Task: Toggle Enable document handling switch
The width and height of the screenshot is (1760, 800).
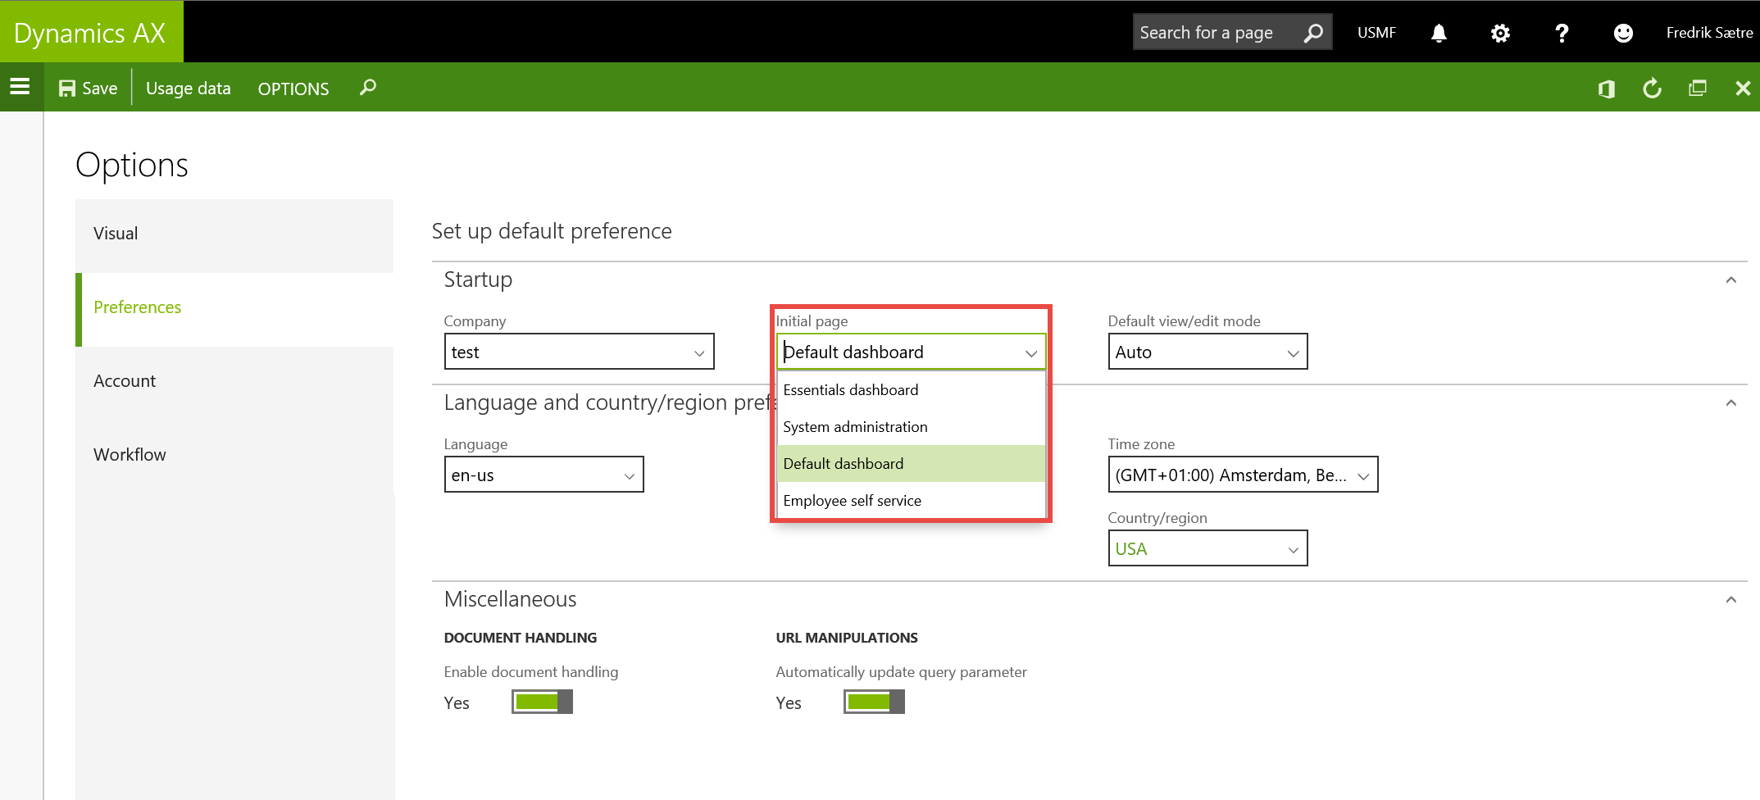Action: (x=542, y=702)
